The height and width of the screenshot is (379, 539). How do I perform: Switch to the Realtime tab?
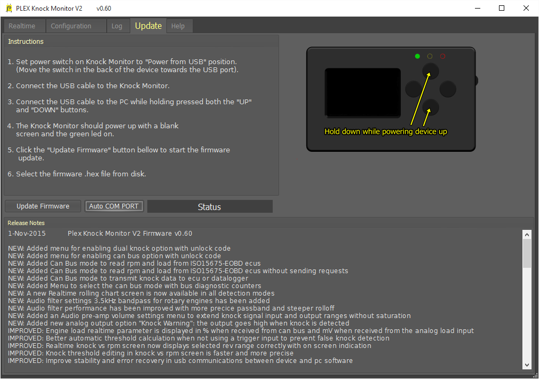(25, 26)
